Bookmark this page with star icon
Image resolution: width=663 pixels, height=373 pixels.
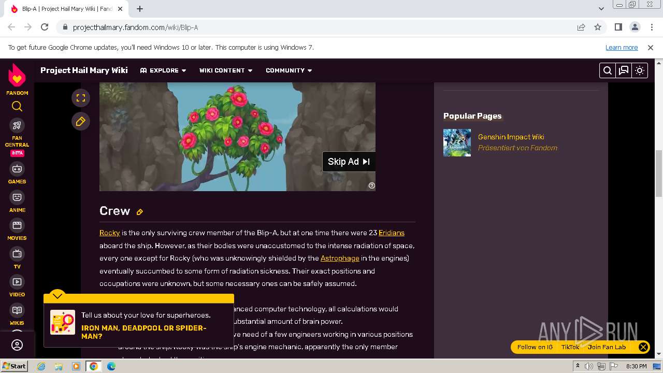pos(598,27)
